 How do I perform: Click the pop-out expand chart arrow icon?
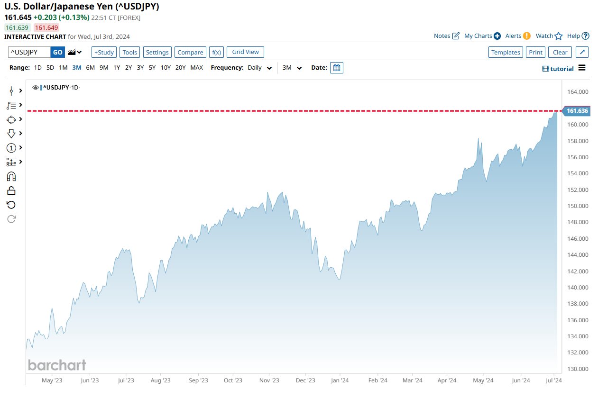click(583, 52)
